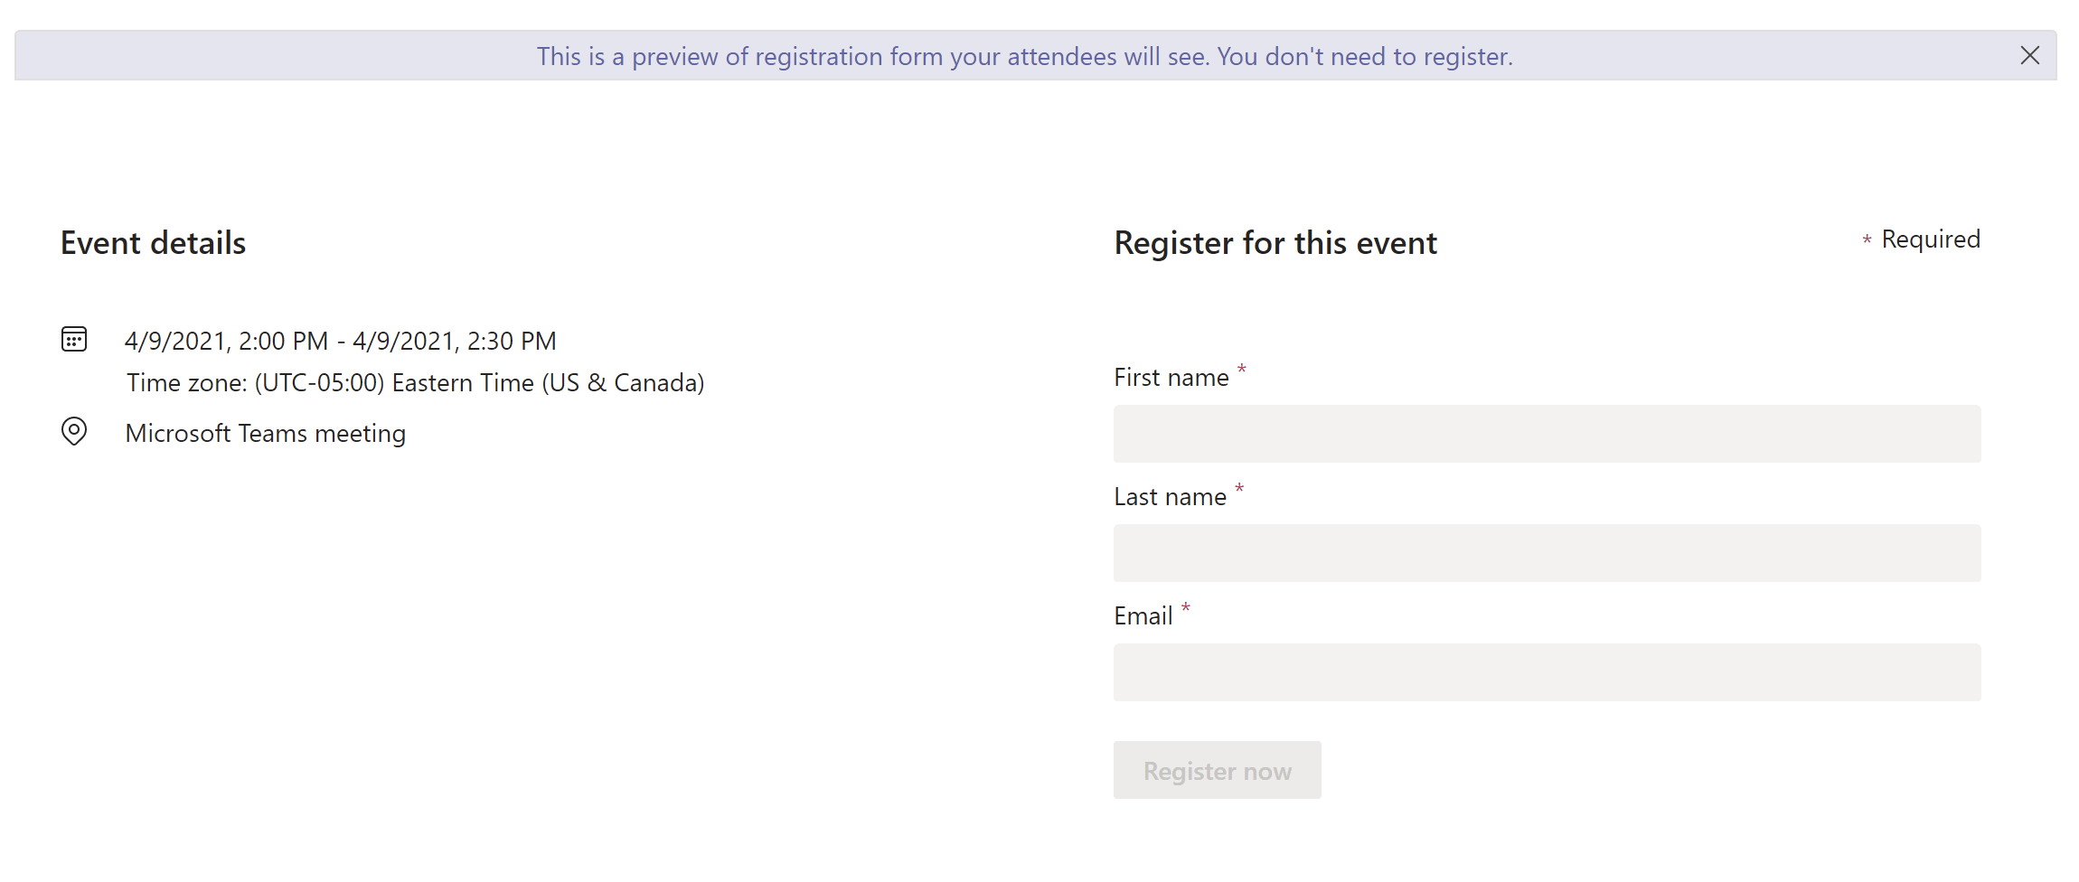Click the Microsoft Teams meeting location text
Image resolution: width=2079 pixels, height=882 pixels.
[x=266, y=434]
